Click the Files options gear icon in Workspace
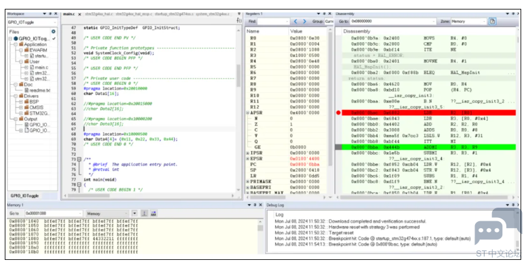This screenshot has height=264, width=528. pos(53,31)
